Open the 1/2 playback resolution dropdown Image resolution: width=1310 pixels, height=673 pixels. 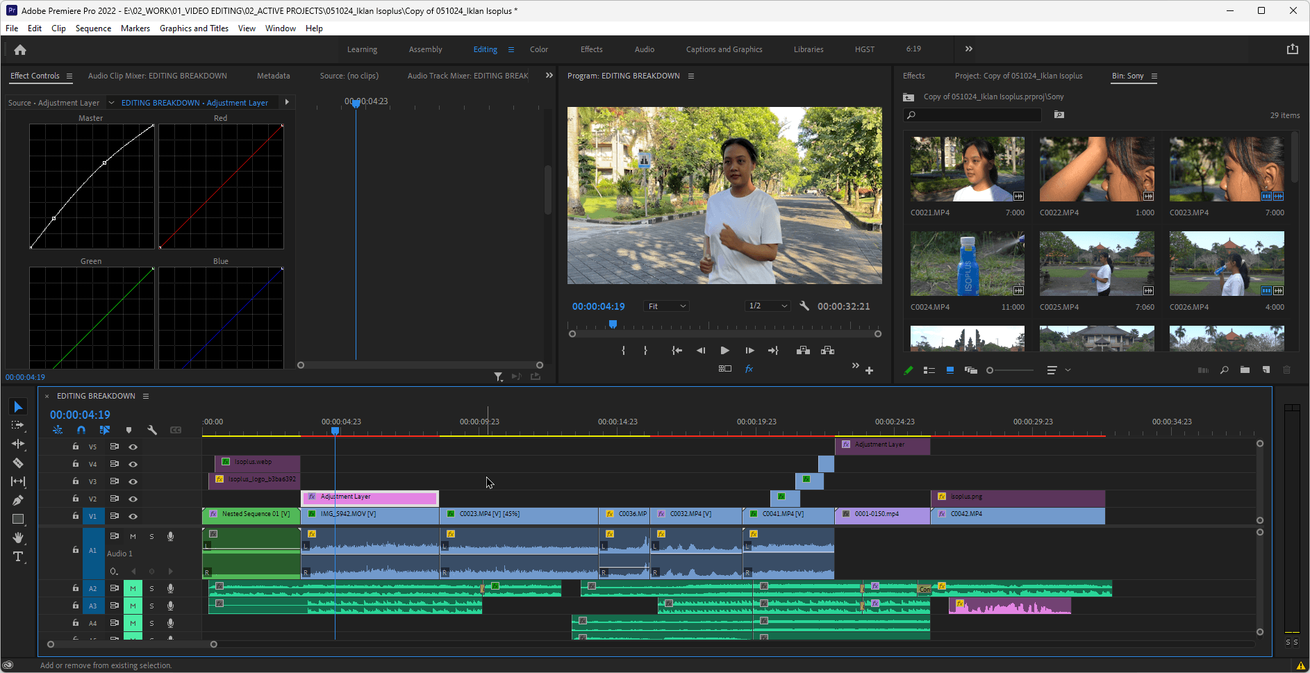(768, 306)
